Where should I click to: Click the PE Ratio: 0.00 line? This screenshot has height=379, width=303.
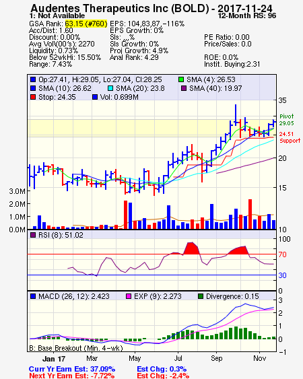click(x=227, y=37)
